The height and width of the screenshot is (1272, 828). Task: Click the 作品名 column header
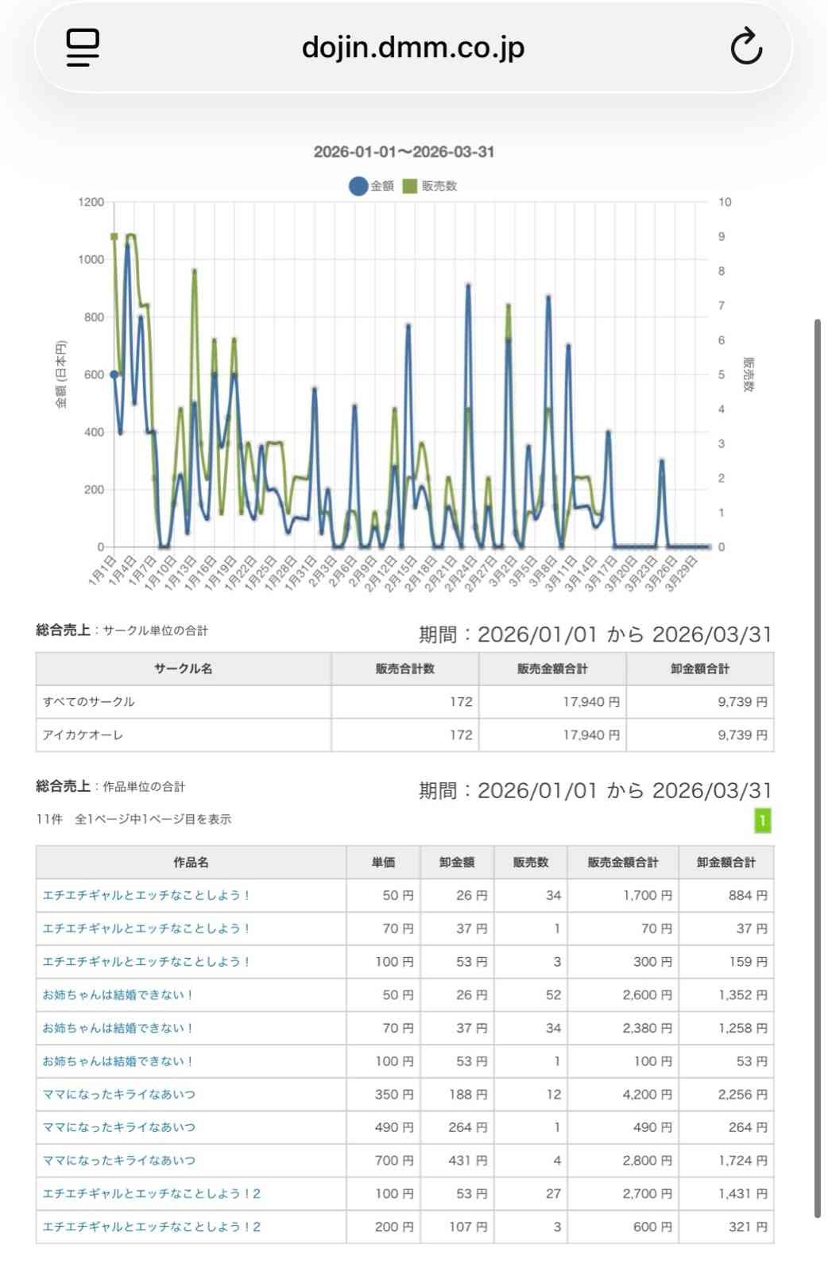coord(191,863)
